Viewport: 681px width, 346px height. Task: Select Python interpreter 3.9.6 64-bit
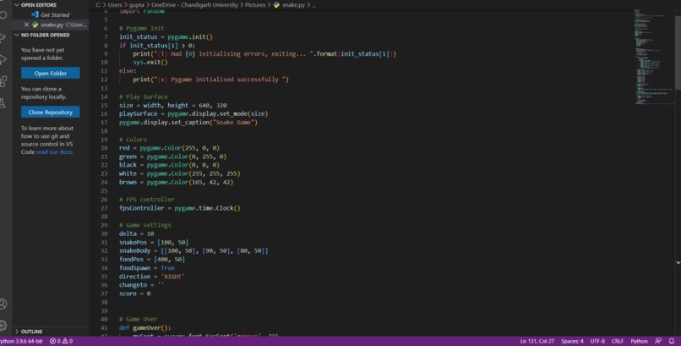(x=21, y=341)
